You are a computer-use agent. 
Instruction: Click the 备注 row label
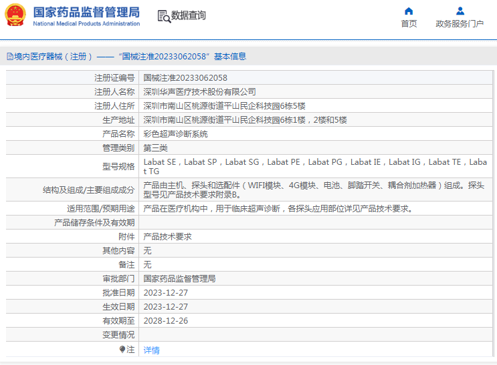click(x=126, y=265)
